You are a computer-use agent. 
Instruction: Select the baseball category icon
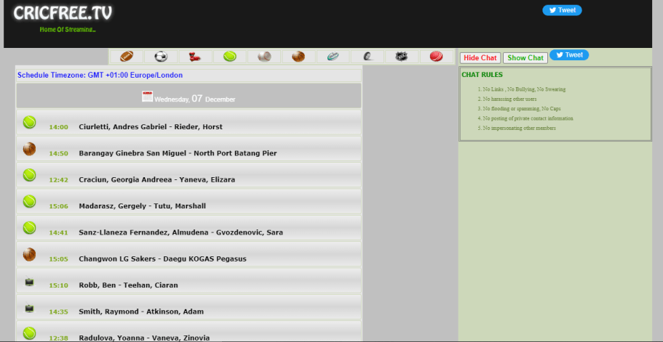(x=264, y=57)
